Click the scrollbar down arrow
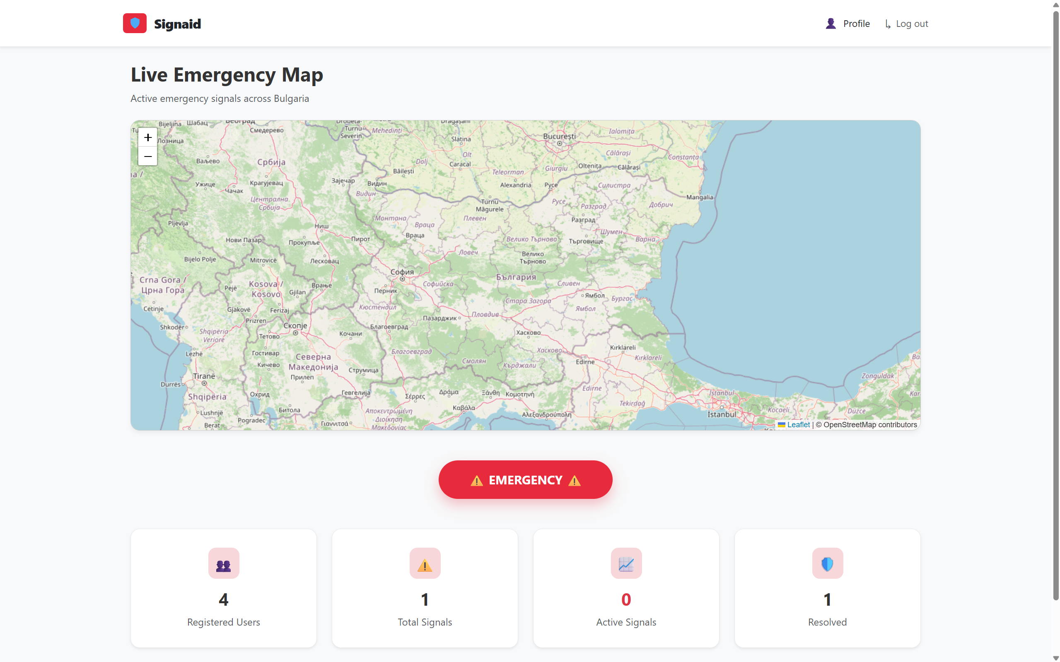 tap(1055, 658)
